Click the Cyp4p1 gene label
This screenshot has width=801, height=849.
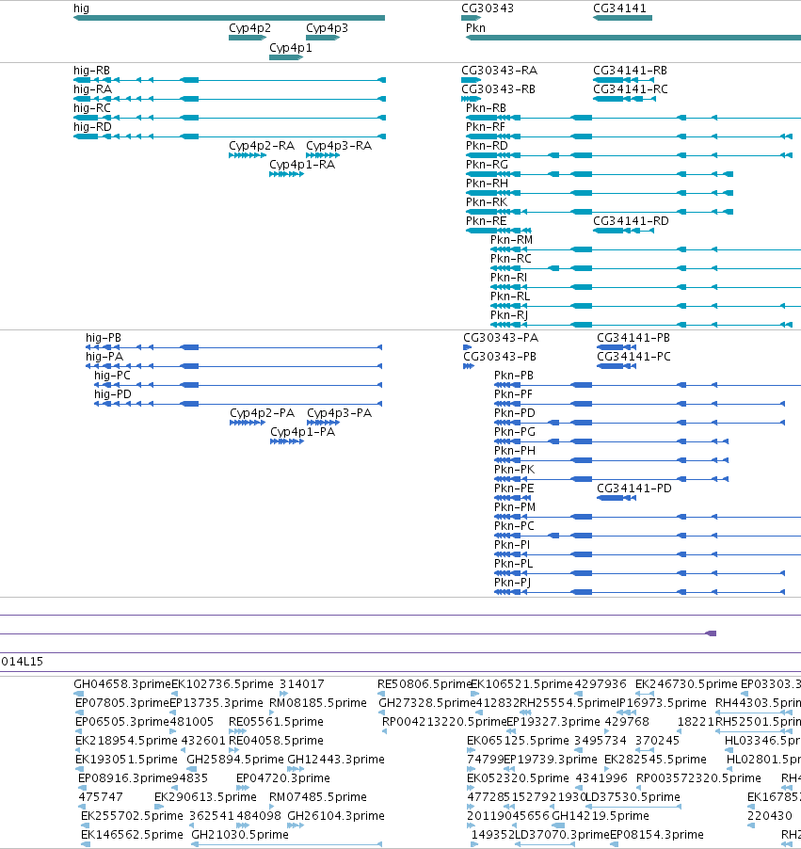(x=290, y=48)
